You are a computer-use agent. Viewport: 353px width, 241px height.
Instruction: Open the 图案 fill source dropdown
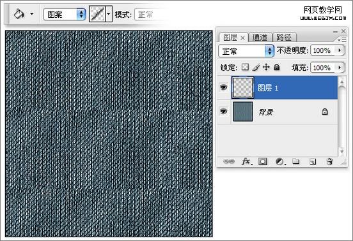[x=65, y=15]
